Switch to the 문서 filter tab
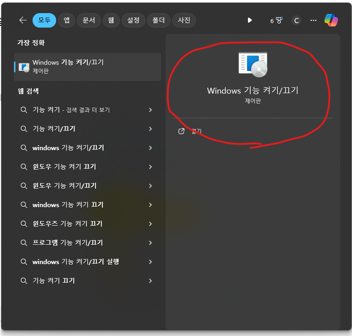This screenshot has height=336, width=352. pos(89,20)
